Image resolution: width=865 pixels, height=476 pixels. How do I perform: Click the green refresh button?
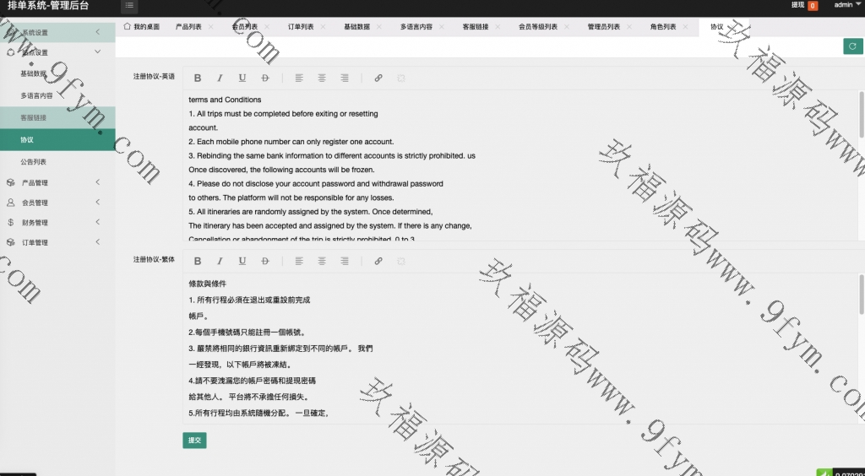(853, 46)
